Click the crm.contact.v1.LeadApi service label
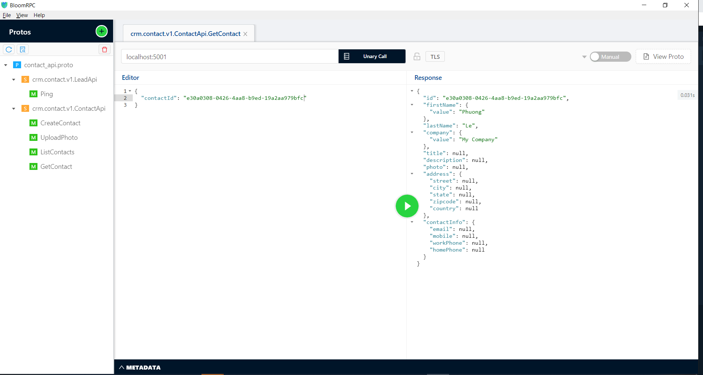The width and height of the screenshot is (703, 375). [65, 80]
